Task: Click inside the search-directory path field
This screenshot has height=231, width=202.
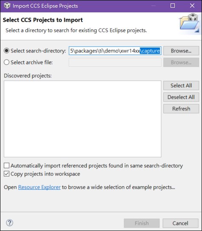Action: (x=115, y=51)
